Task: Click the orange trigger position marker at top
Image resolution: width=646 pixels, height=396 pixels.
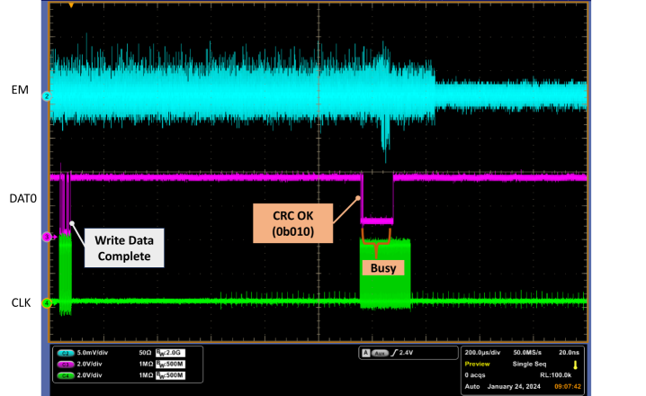Action: click(x=71, y=5)
